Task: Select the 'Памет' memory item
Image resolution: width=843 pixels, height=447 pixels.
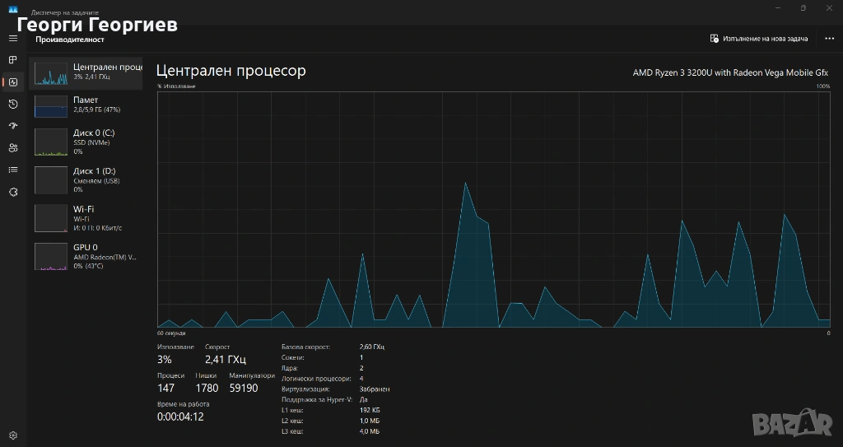Action: point(86,105)
